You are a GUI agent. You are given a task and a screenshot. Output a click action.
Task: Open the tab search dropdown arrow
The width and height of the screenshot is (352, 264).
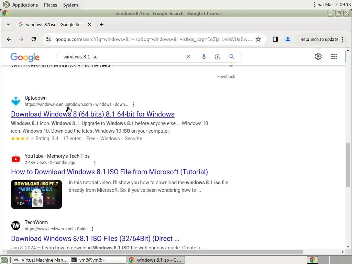click(x=8, y=24)
